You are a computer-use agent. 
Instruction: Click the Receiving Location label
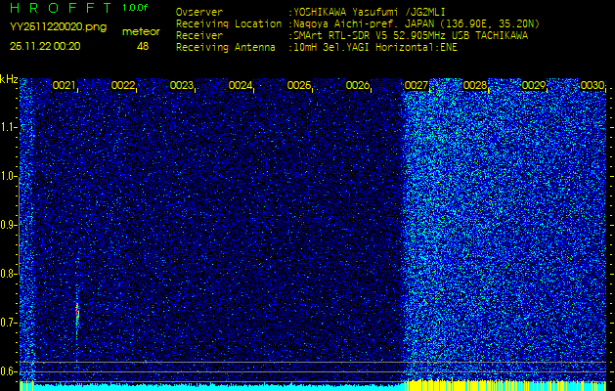[229, 23]
